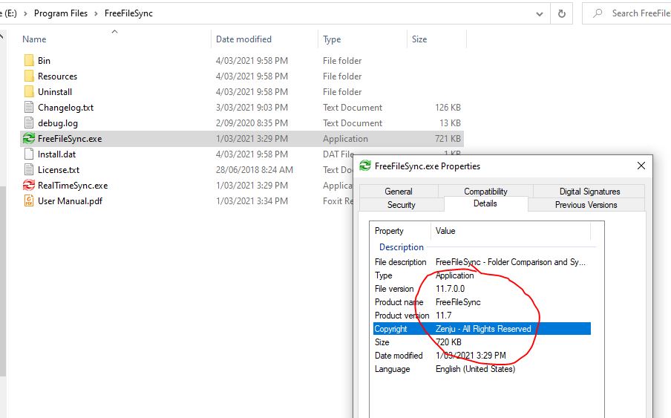Screen dimensions: 671x418
Task: Select RealTimeSync.exe file name
Action: [73, 186]
